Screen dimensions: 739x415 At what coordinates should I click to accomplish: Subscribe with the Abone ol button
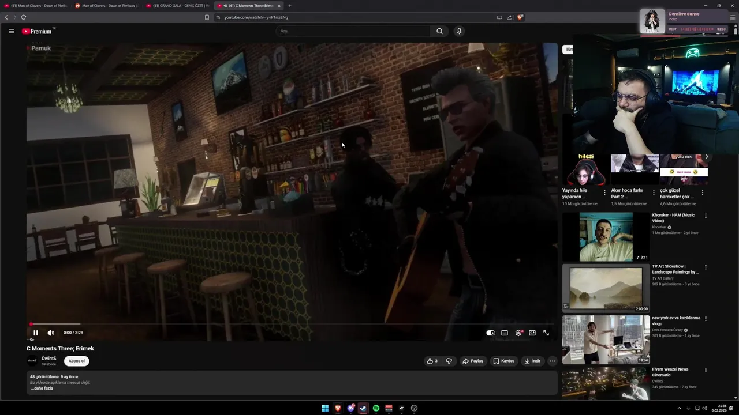click(x=77, y=361)
